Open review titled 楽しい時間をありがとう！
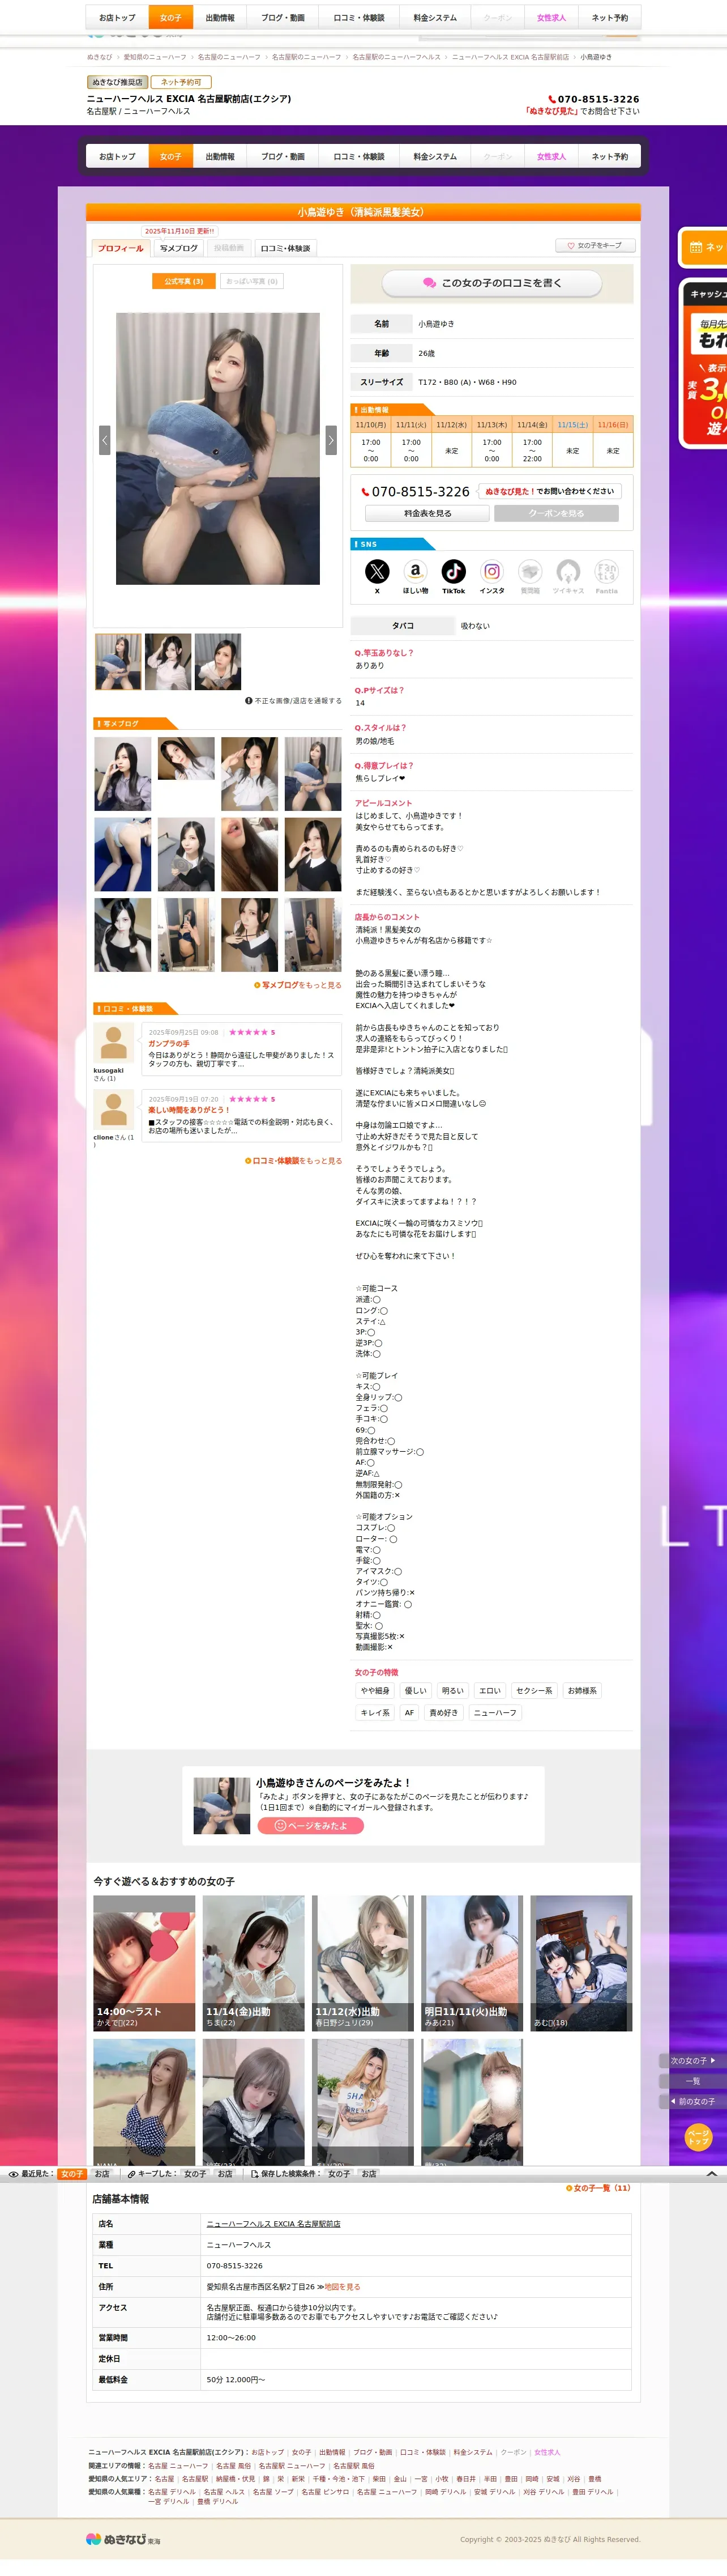Screen dimensions: 727x2576 (x=189, y=1110)
